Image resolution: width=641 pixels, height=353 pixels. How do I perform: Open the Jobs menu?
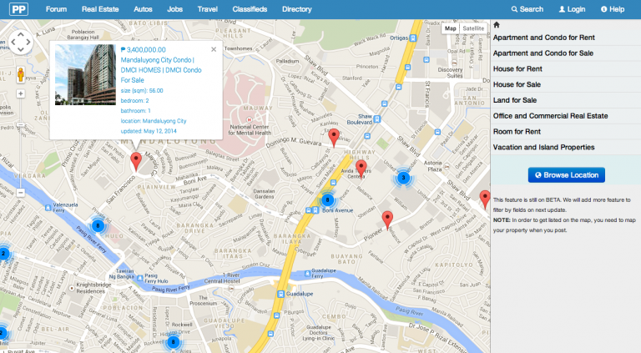click(x=174, y=9)
